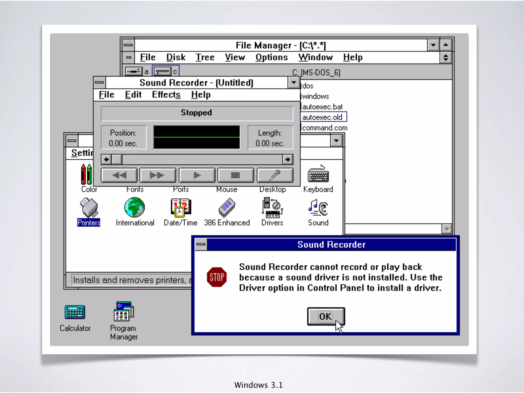Open the International settings globe icon
The width and height of the screenshot is (524, 393).
pos(135,207)
